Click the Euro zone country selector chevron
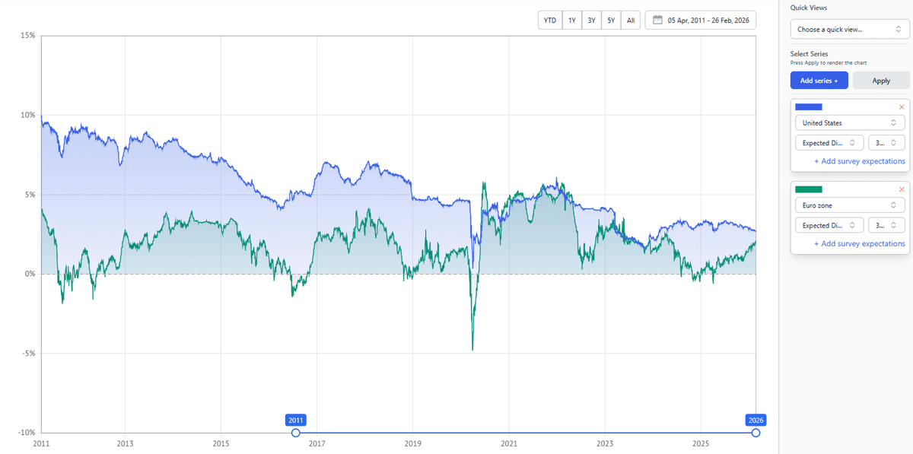Viewport: 913px width, 454px height. point(895,205)
